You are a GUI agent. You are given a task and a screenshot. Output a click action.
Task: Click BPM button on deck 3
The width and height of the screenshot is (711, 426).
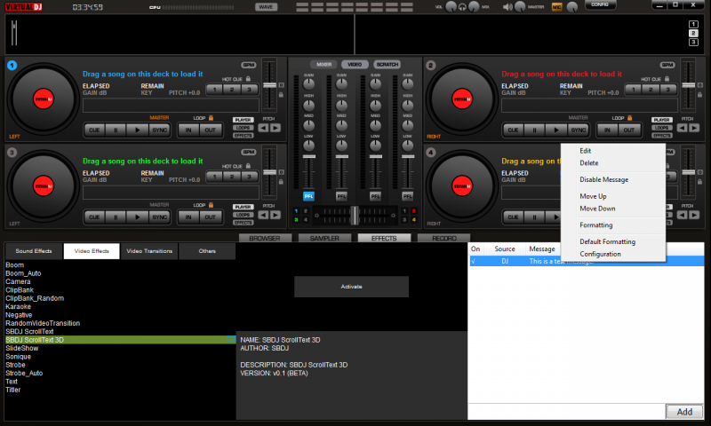tap(249, 152)
